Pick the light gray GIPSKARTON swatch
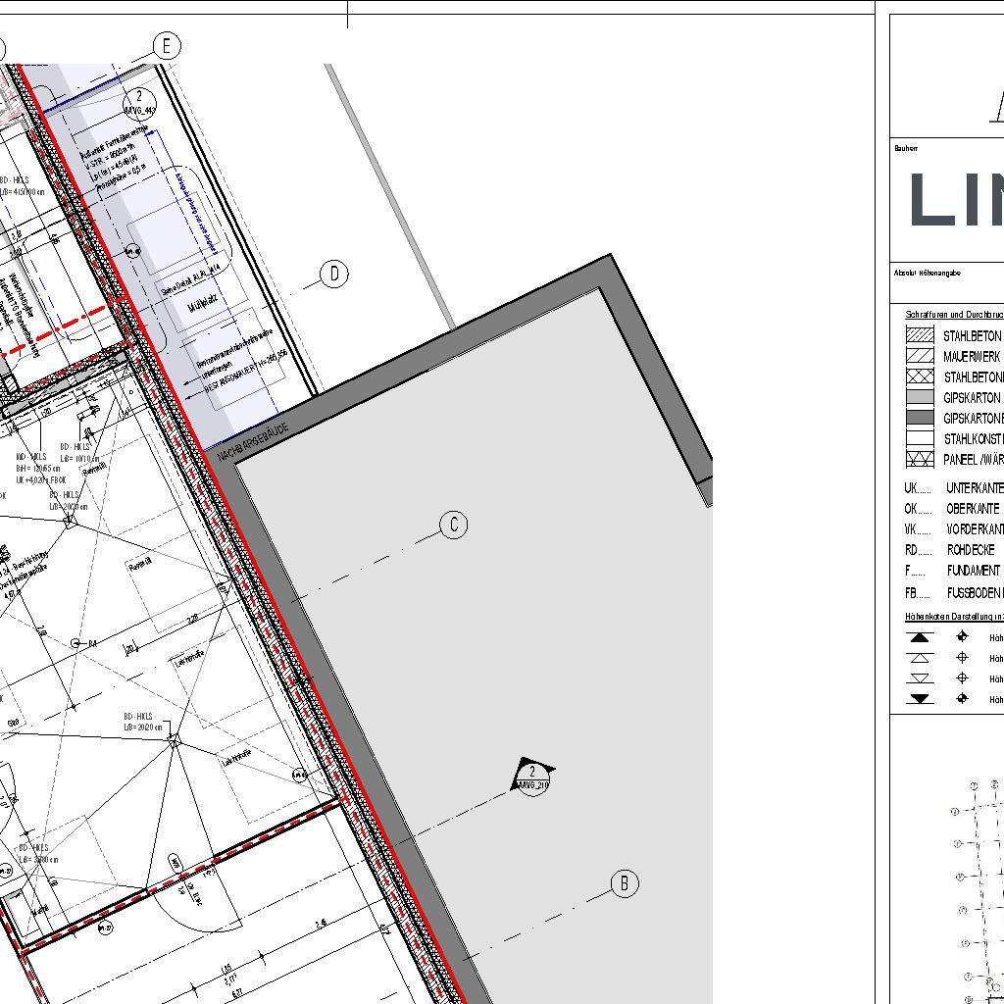This screenshot has height=1004, width=1004. (x=920, y=397)
